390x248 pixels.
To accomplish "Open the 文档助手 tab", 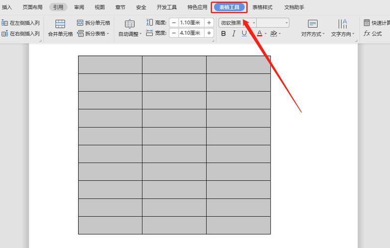I will click(294, 7).
